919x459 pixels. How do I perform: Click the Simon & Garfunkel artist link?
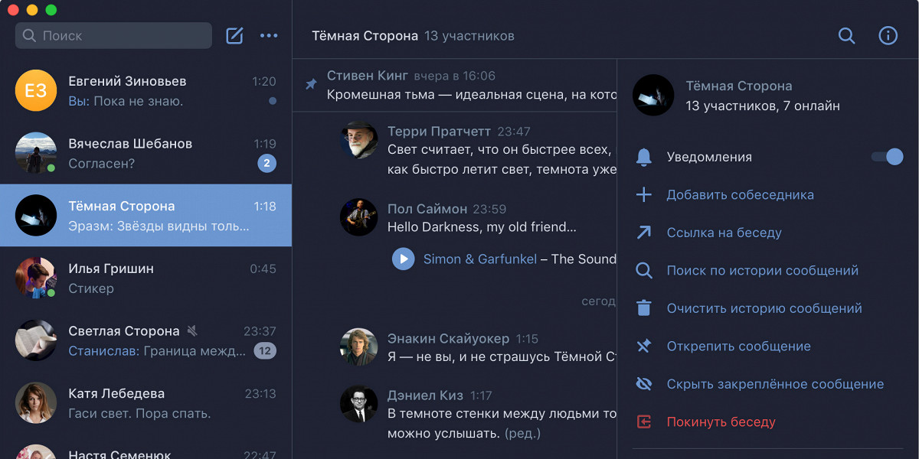pos(479,259)
